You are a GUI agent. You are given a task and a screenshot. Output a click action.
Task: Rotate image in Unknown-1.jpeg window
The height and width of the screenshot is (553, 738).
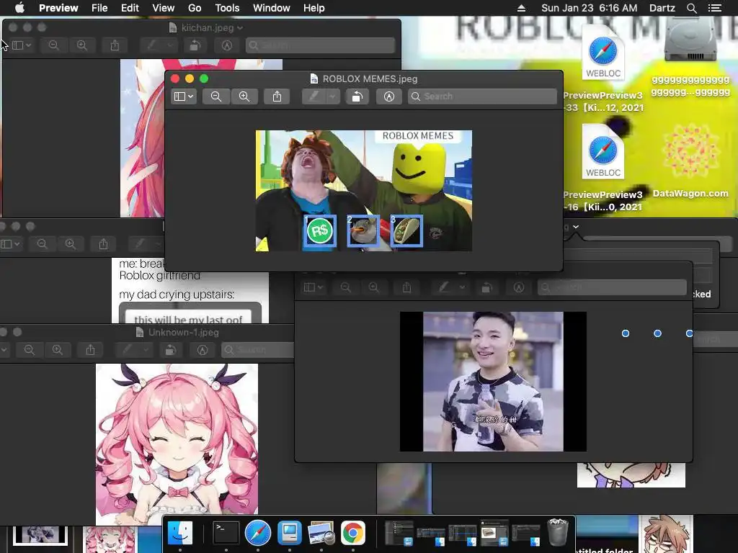170,350
